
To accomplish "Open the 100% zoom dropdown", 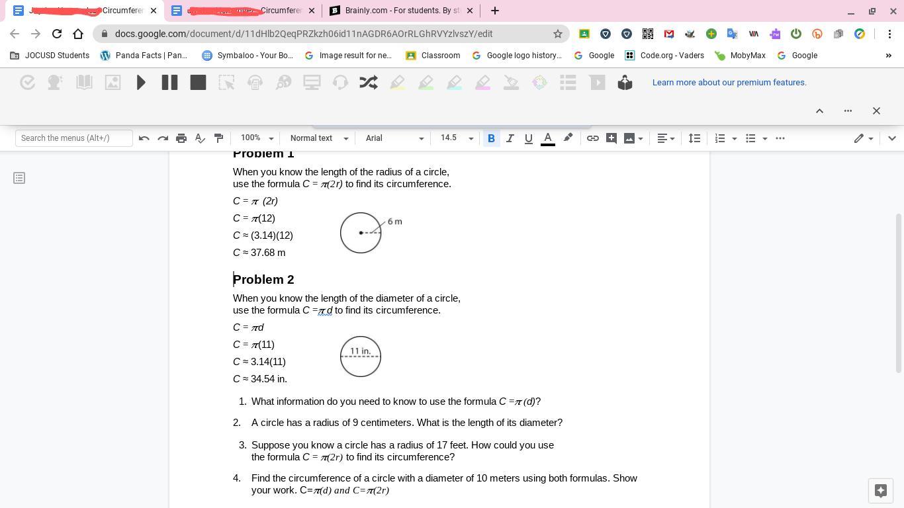I will click(257, 138).
